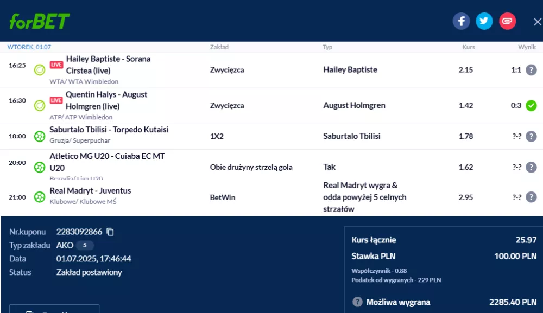
Task: Close the coupon popup
Action: pyautogui.click(x=538, y=22)
